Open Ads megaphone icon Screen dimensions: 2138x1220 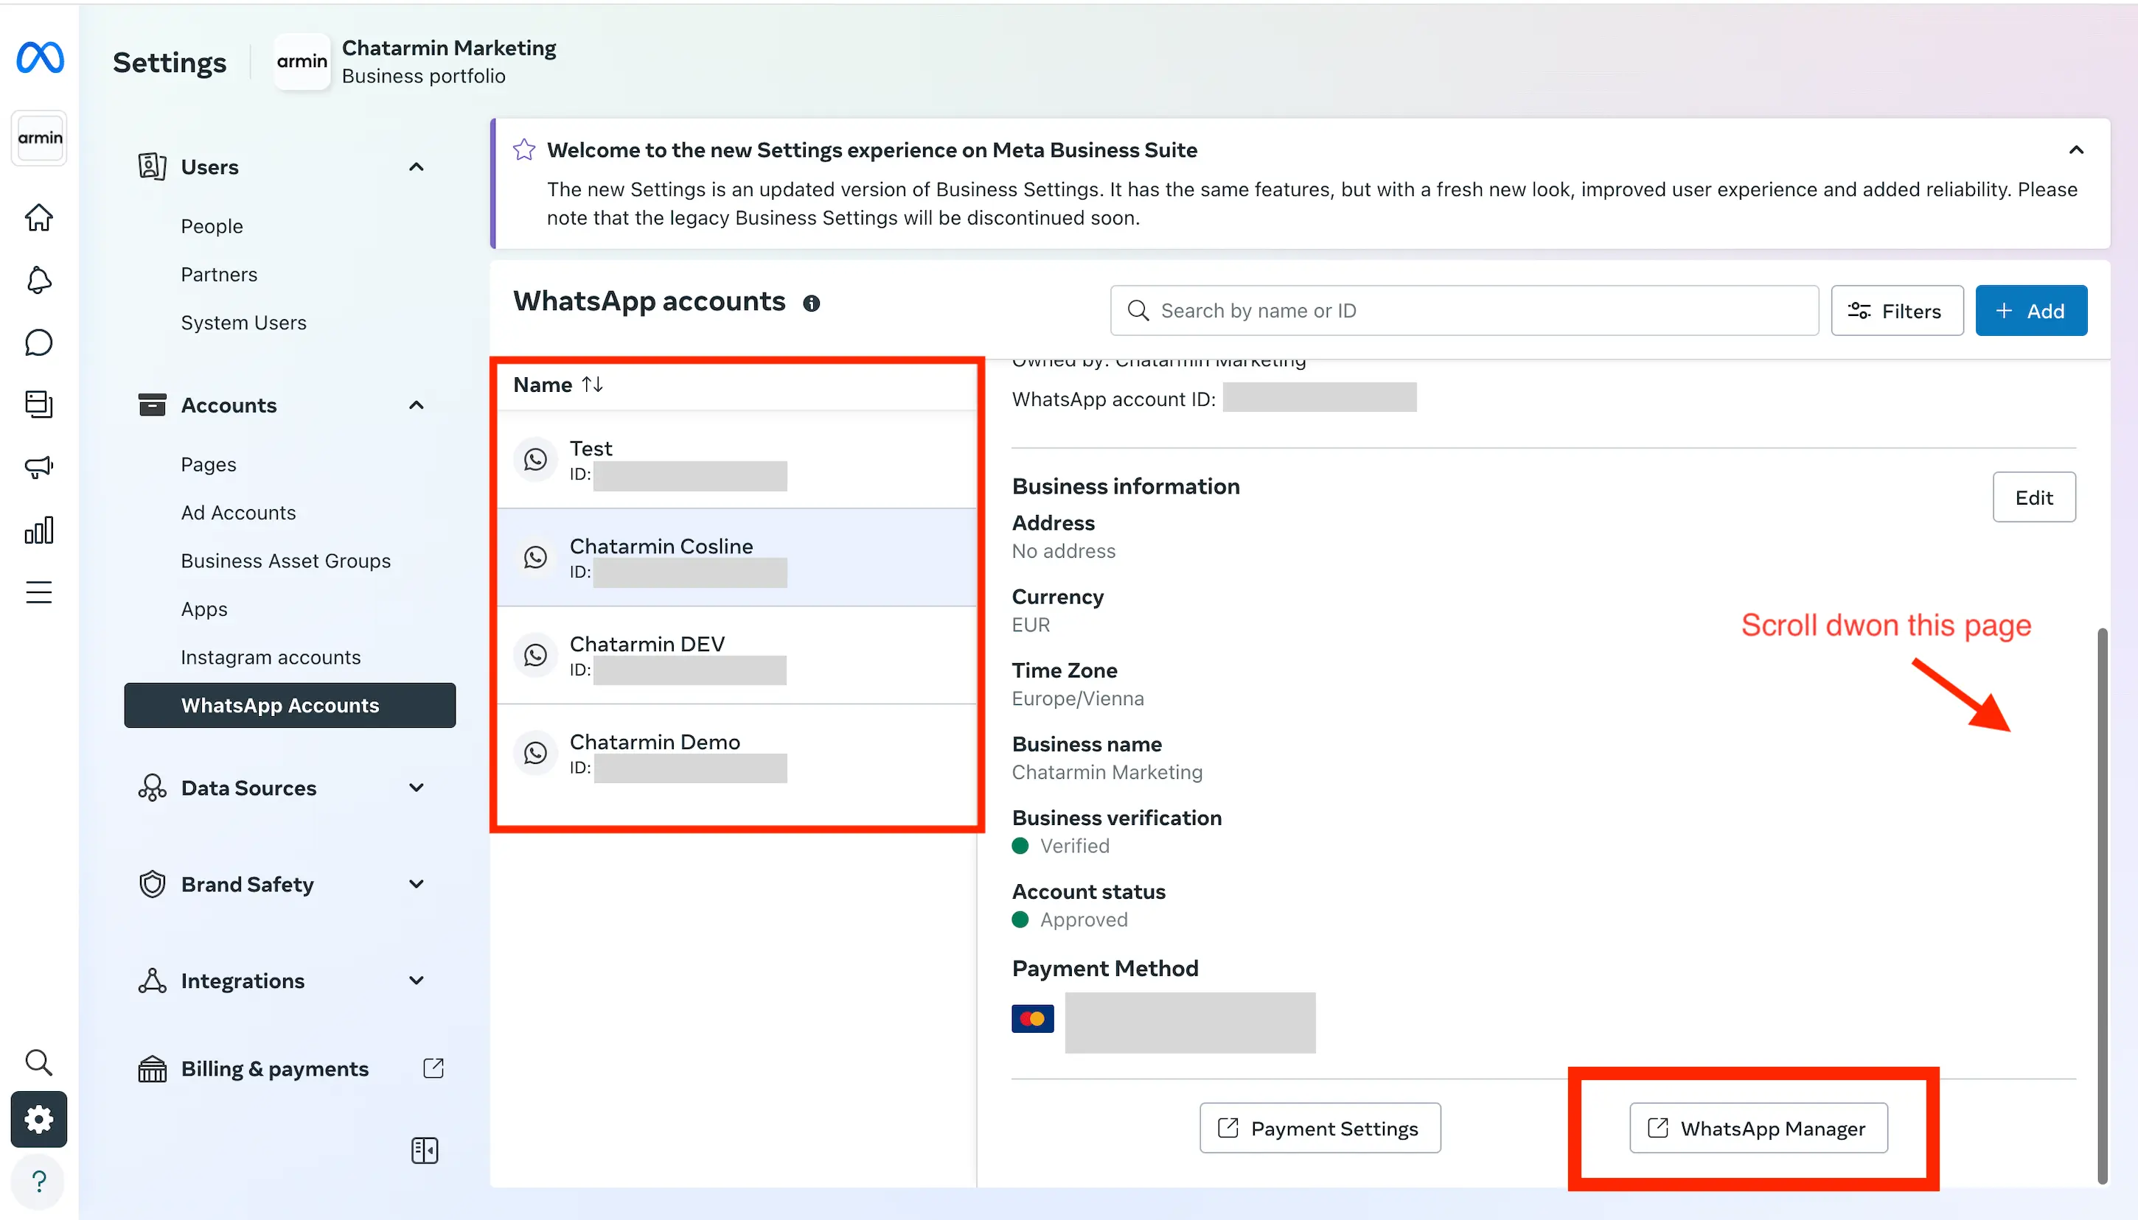[x=38, y=467]
